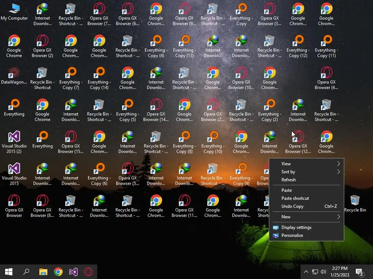Select the Recycle Bin icon beside the context menu

pyautogui.click(x=355, y=203)
